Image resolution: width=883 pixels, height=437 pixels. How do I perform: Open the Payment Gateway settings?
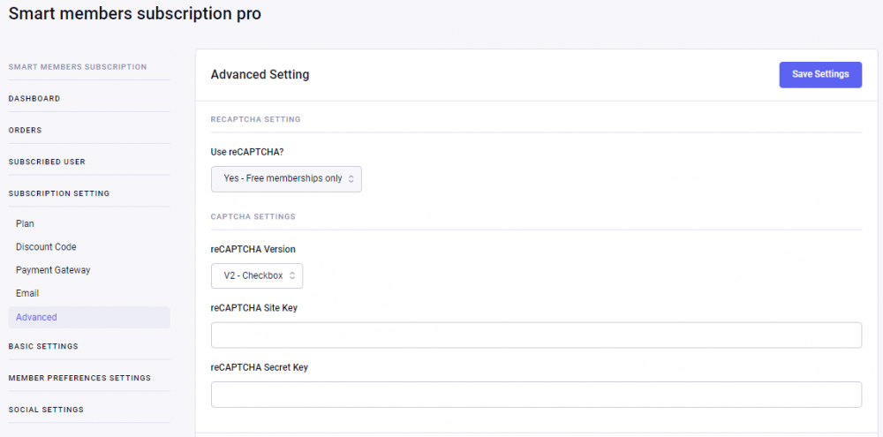click(53, 270)
